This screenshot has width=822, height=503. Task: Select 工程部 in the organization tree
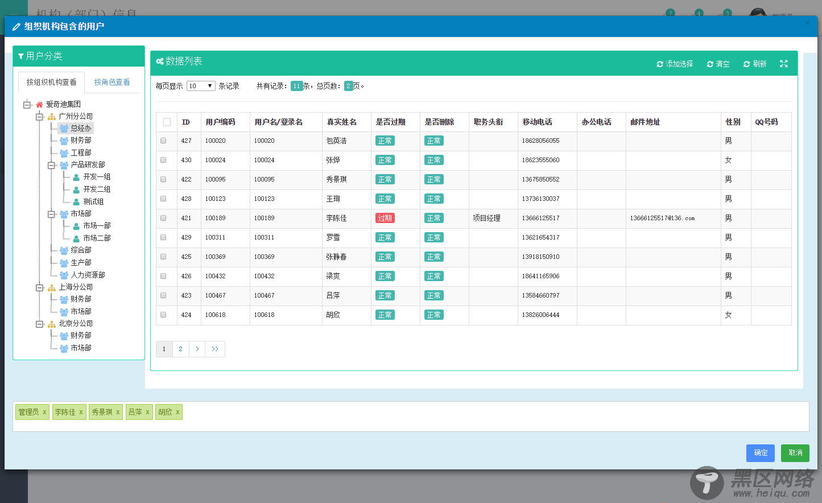tap(81, 153)
